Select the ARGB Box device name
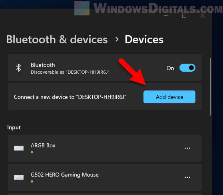Image resolution: width=223 pixels, height=195 pixels. [43, 145]
